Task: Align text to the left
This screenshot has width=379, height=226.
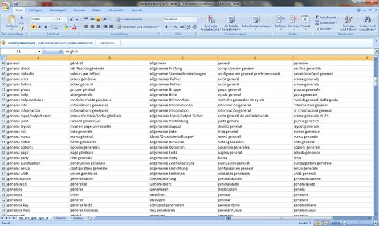Action: tap(86, 27)
